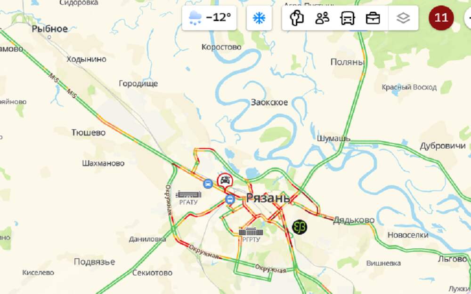Image resolution: width=471 pixels, height=294 pixels.
Task: Open the red notifications badge showing 11
Action: (441, 18)
